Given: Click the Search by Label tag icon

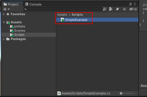Looking at the screenshot, I should pyautogui.click(x=117, y=9).
